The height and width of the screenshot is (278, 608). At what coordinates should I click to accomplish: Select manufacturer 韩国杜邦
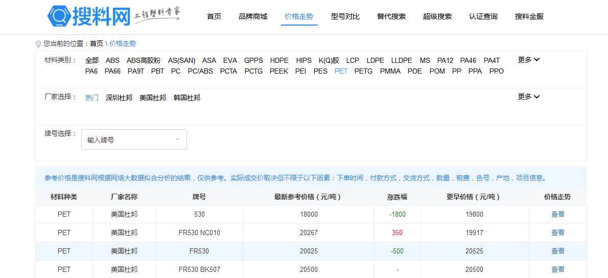187,98
